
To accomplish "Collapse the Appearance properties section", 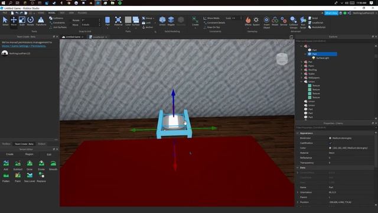I will (x=298, y=133).
